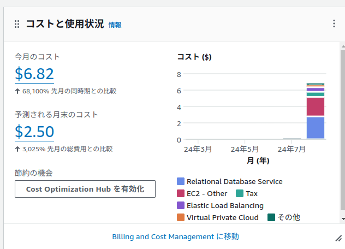Go to Billing and Cost Management link
Viewport: 345px width, 249px height.
[x=175, y=236]
